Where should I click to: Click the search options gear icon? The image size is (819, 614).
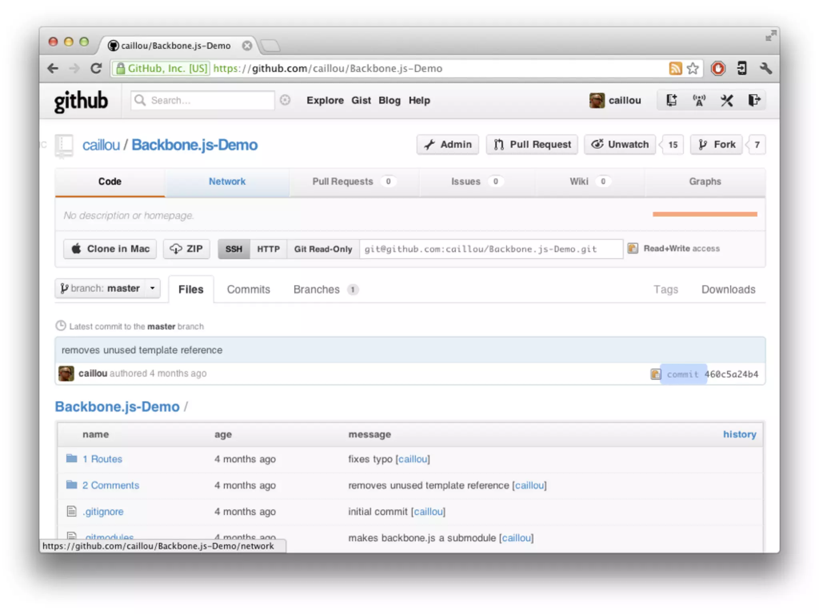point(285,100)
